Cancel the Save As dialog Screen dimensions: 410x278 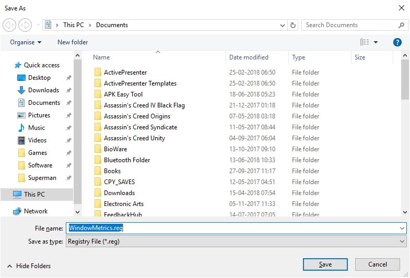377,264
